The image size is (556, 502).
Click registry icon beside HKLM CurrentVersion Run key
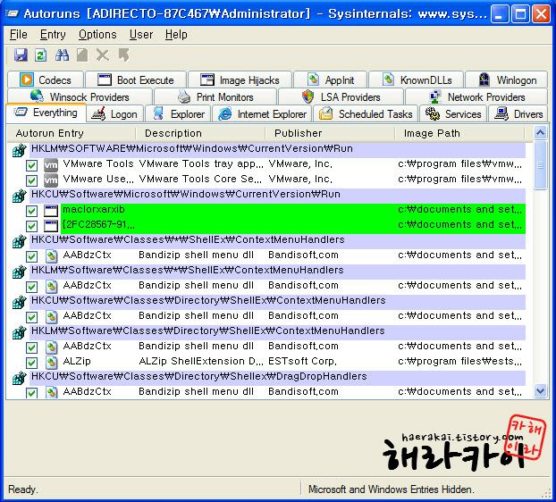pos(20,150)
